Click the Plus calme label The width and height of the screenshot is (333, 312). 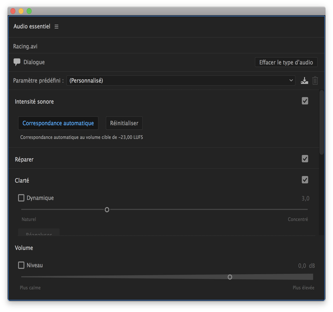pyautogui.click(x=30, y=288)
